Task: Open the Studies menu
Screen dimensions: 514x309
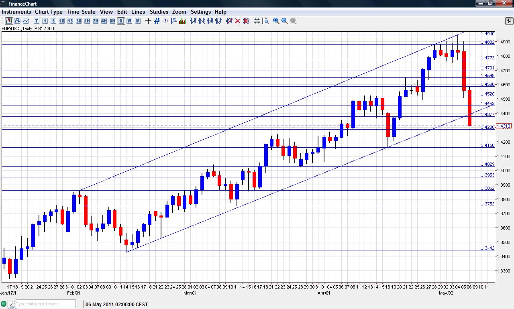Action: (159, 12)
